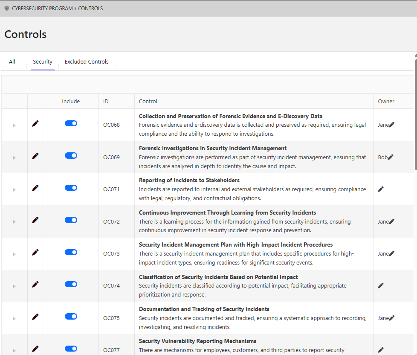
Task: Switch to the All tab
Action: [12, 61]
